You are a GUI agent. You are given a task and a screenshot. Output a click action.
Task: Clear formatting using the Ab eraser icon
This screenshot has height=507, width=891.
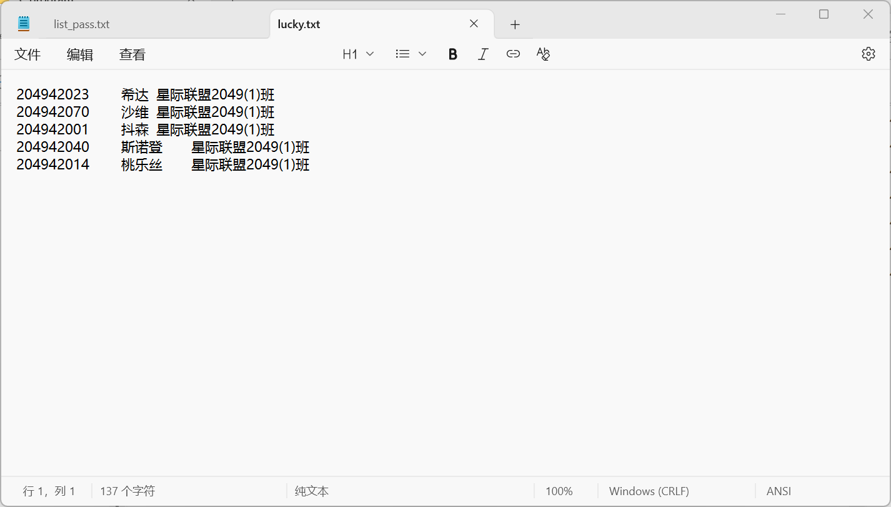click(x=542, y=54)
